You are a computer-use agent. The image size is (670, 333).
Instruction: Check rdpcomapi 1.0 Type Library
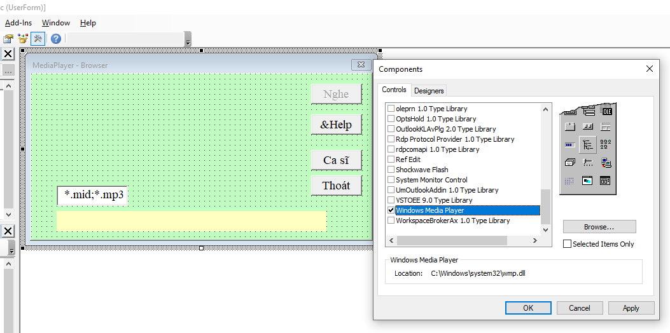click(391, 149)
